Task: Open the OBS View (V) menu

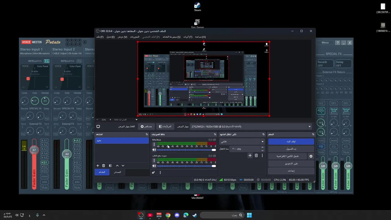Action: [122, 37]
